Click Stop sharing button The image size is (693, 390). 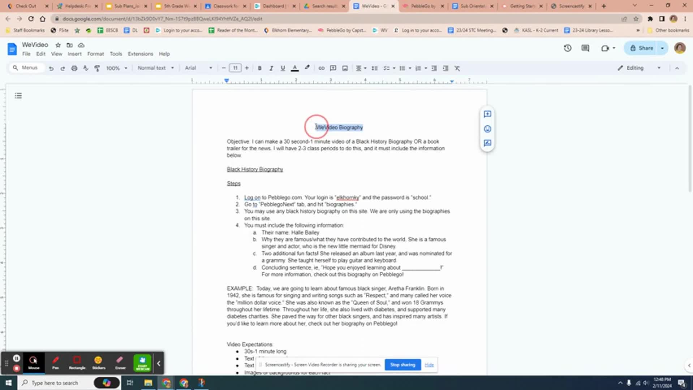(x=403, y=365)
